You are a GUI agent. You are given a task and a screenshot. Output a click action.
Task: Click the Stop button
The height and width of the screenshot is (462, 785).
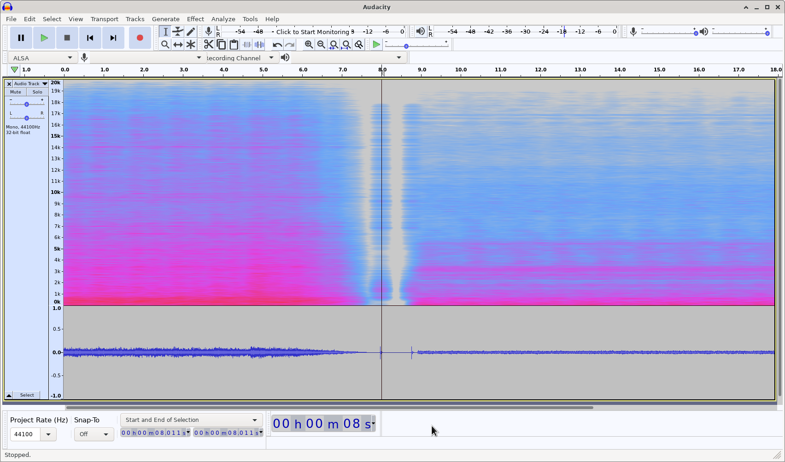tap(67, 38)
